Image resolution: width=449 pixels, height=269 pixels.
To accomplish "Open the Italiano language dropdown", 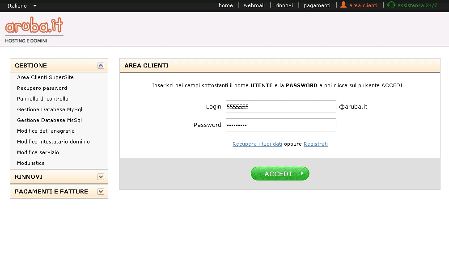I will click(x=22, y=6).
